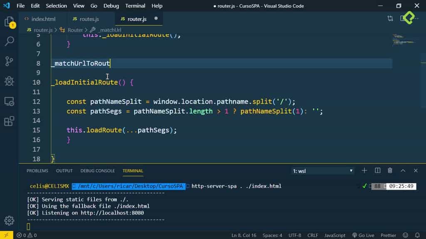
Task: Close the terminal panel
Action: [x=416, y=171]
